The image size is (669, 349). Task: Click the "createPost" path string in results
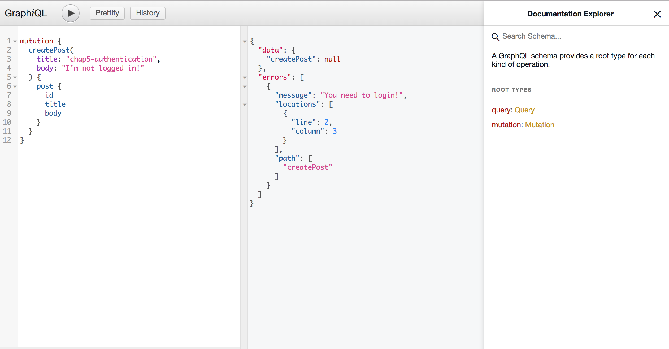pyautogui.click(x=308, y=167)
